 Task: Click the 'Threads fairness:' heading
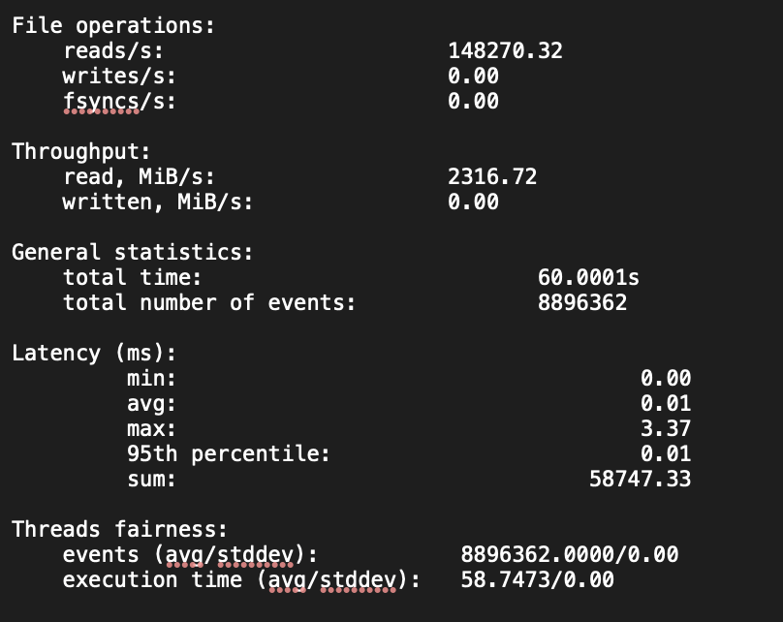pos(120,529)
